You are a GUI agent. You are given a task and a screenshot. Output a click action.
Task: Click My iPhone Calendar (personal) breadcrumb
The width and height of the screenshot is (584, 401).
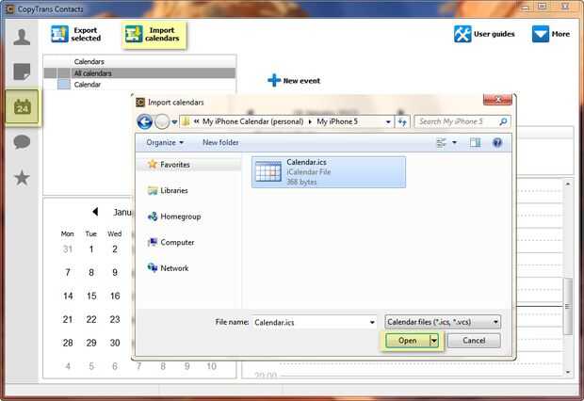tap(252, 121)
